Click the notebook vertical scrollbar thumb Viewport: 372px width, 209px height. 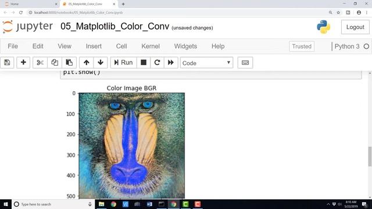pos(370,156)
